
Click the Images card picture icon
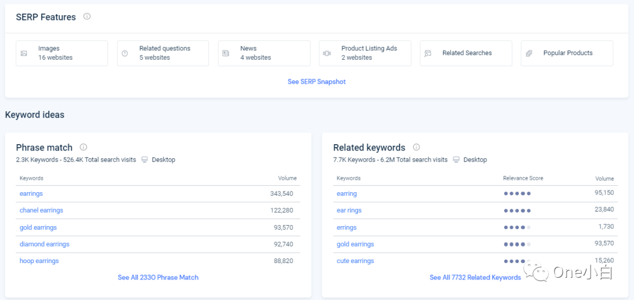point(24,53)
